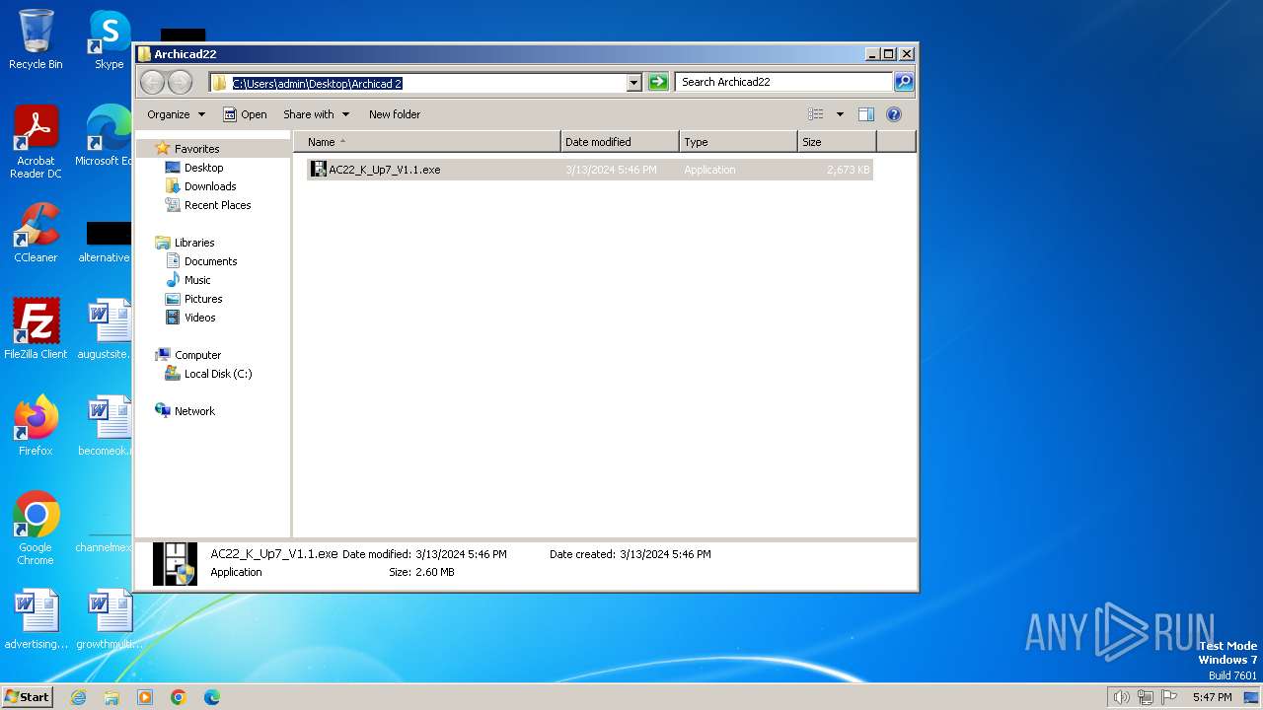Screen dimensions: 1263x710
Task: Open Google Chrome desktop shortcut
Action: 36,529
